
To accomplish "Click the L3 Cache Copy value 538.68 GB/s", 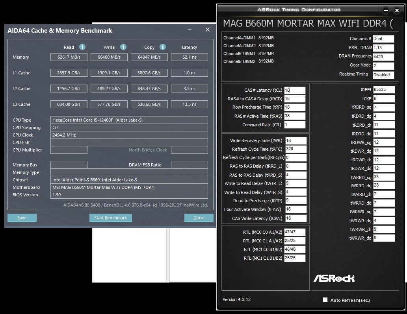I will 149,104.
